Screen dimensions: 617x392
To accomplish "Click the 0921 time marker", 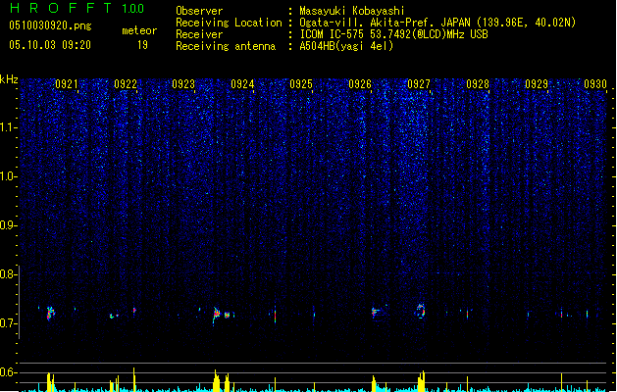I will coord(67,84).
